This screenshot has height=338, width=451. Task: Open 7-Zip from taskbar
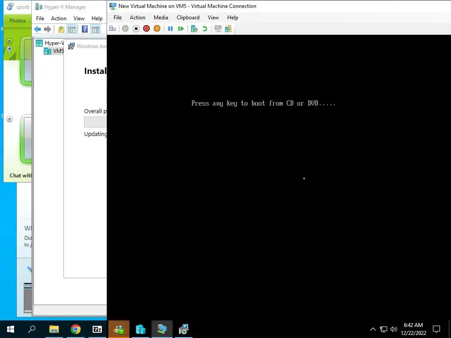(x=97, y=329)
